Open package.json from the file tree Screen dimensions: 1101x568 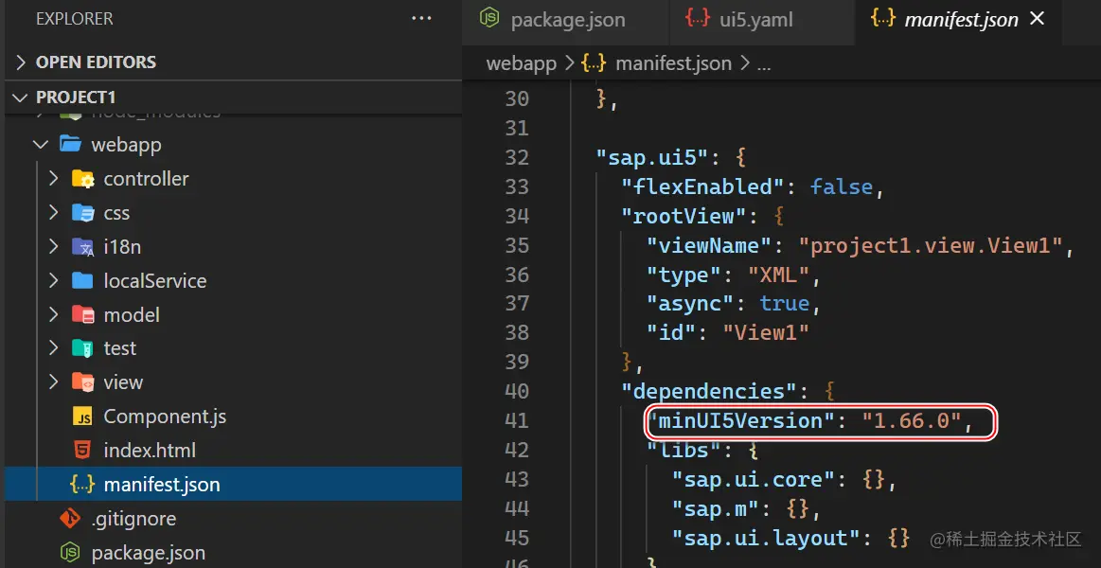point(149,553)
